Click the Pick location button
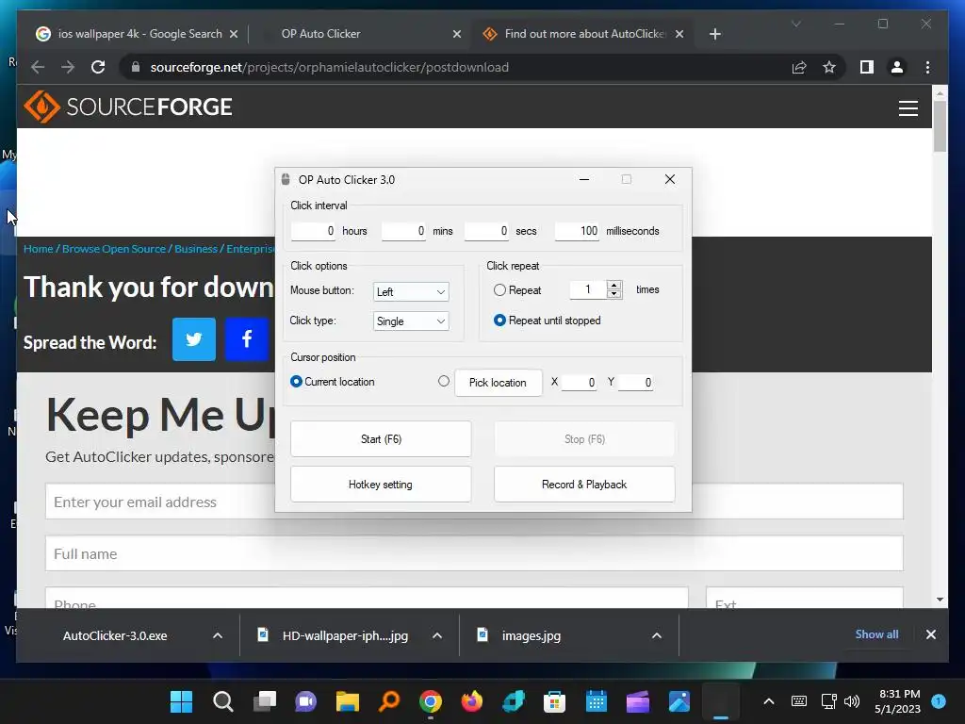The height and width of the screenshot is (724, 965). [499, 383]
